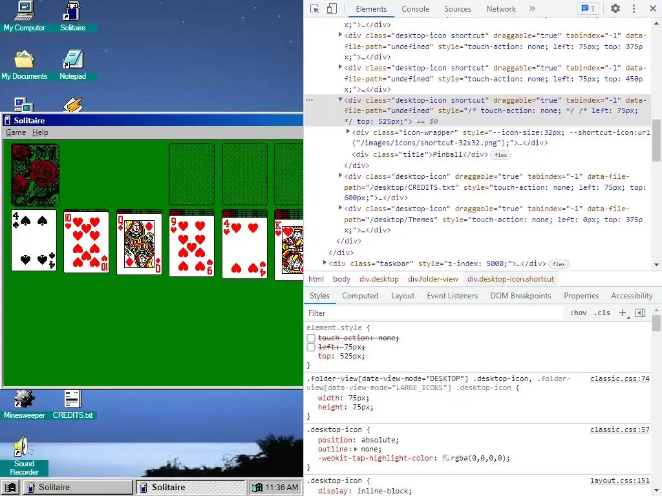Select the Solitaire desktop shortcut icon
Viewport: 662px width, 496px height.
(72, 16)
